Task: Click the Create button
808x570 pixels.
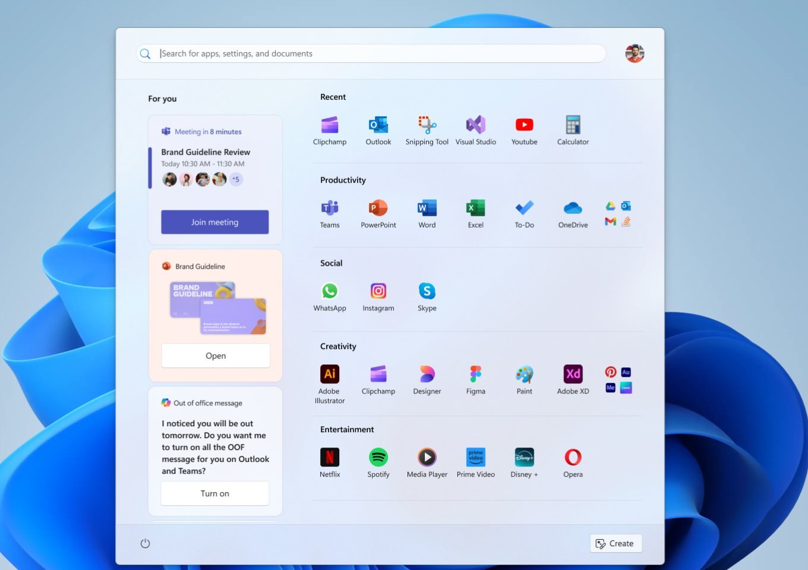Action: coord(616,543)
